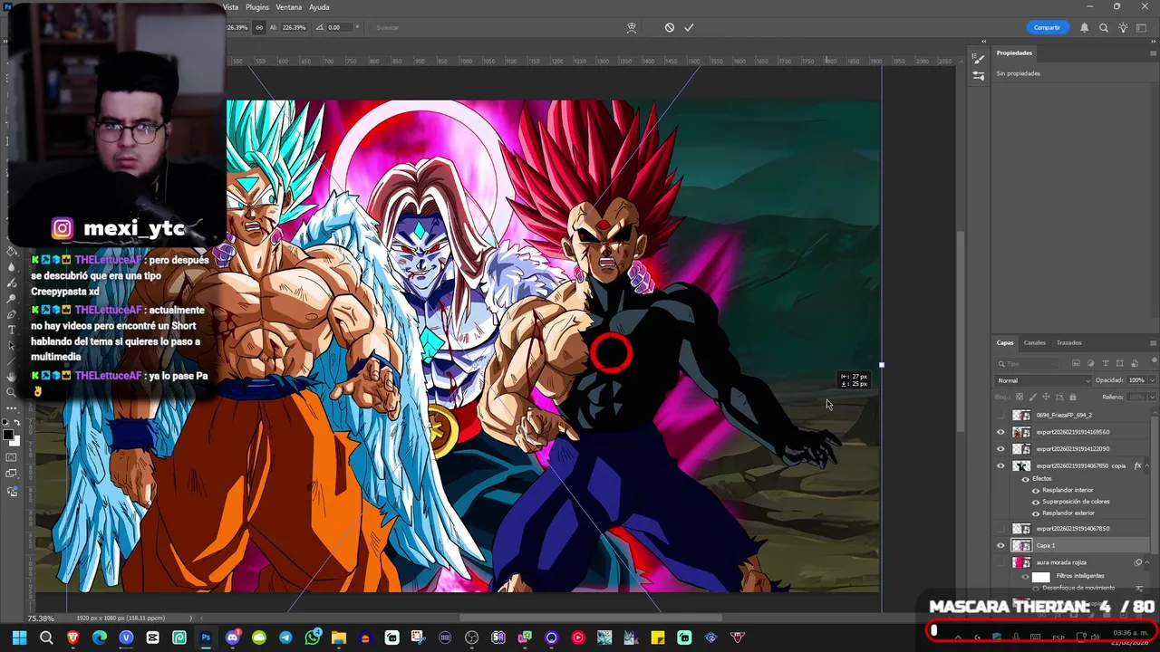Open the Ayuda menu

tap(319, 7)
